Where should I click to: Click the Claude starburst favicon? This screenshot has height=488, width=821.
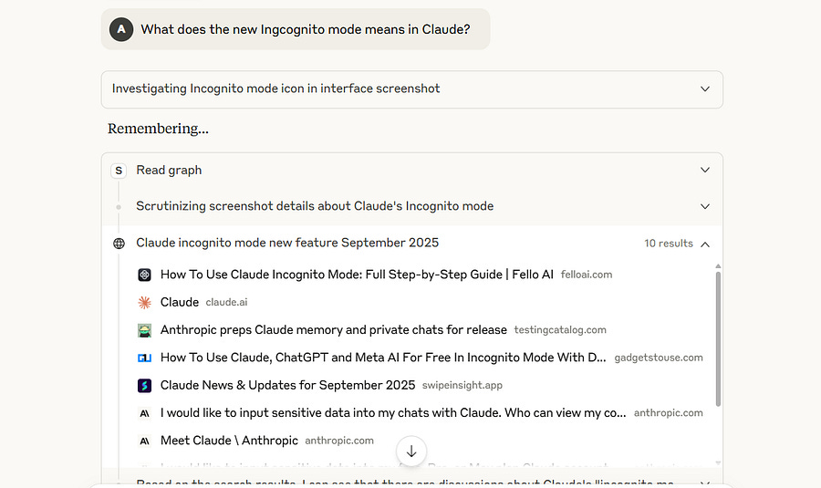coord(144,302)
